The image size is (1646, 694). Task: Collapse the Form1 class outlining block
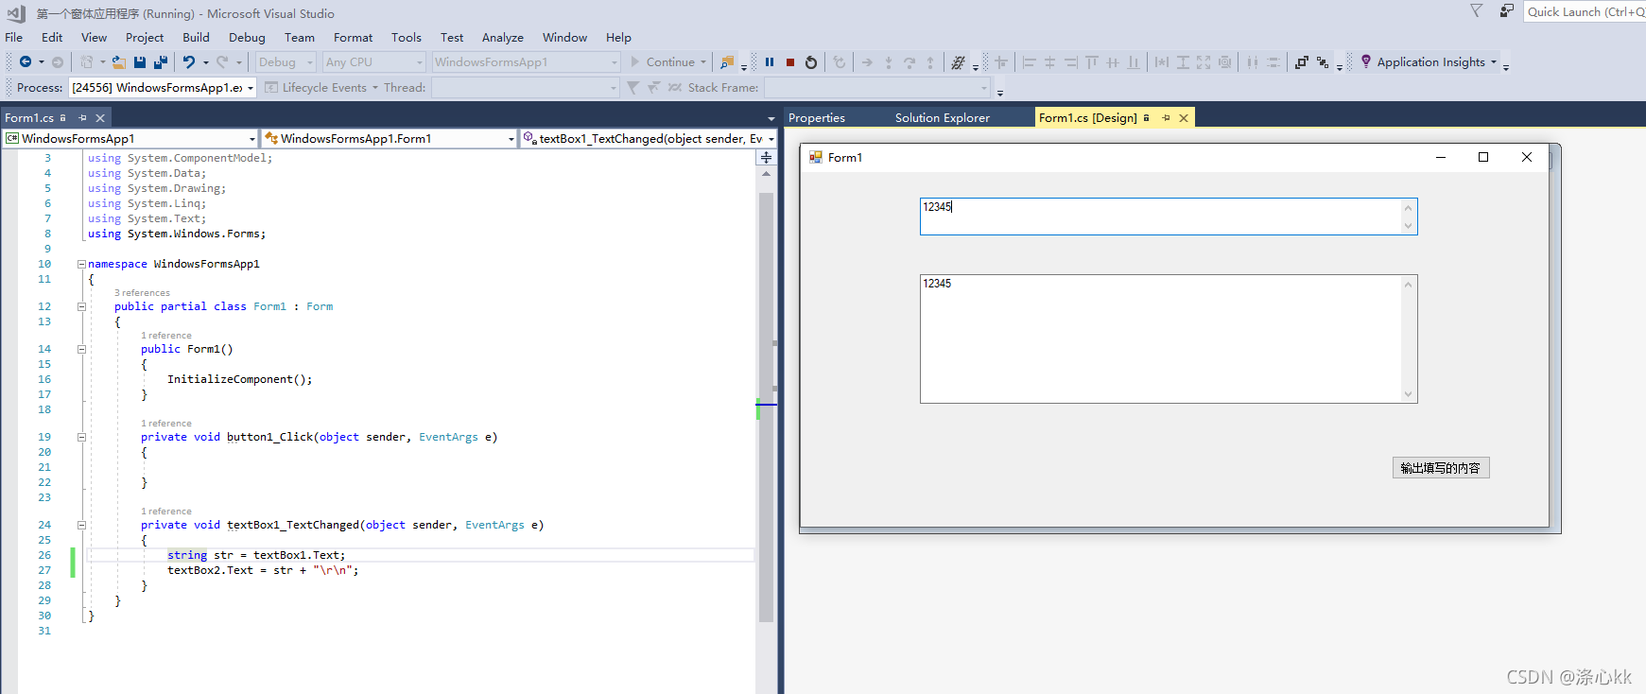click(81, 307)
